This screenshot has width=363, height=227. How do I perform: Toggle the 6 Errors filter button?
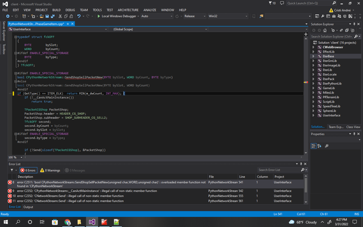[28, 170]
